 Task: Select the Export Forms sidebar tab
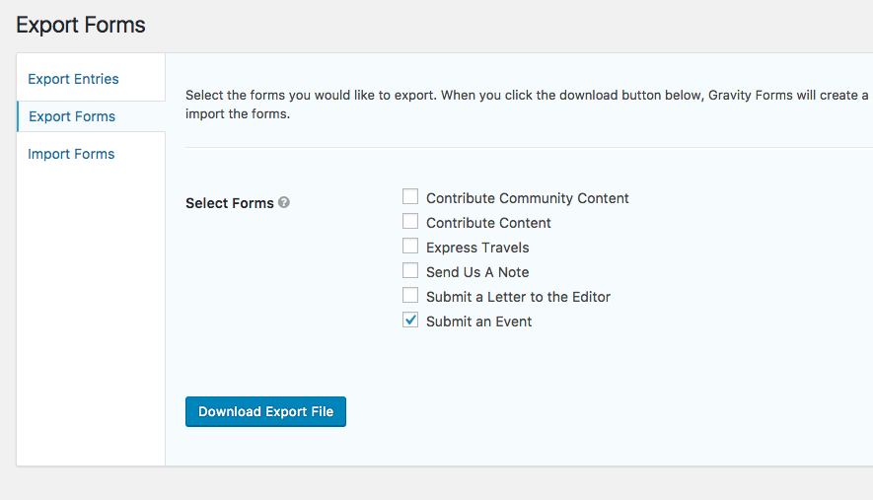72,116
